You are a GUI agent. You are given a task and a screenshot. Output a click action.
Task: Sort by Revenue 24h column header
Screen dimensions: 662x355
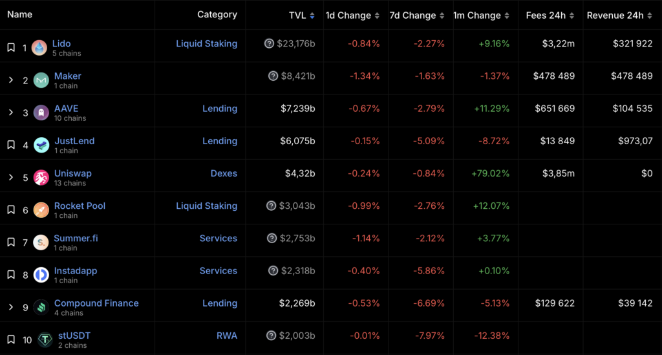(x=615, y=15)
